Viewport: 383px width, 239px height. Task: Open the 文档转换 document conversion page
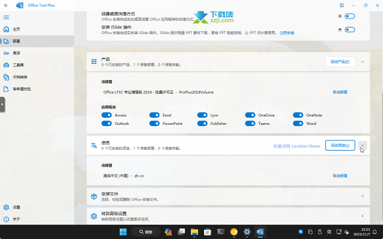(37, 77)
